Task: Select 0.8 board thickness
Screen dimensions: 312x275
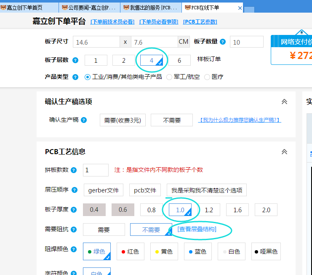Action: click(x=152, y=210)
